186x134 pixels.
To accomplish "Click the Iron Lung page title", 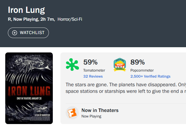I will pos(26,10).
